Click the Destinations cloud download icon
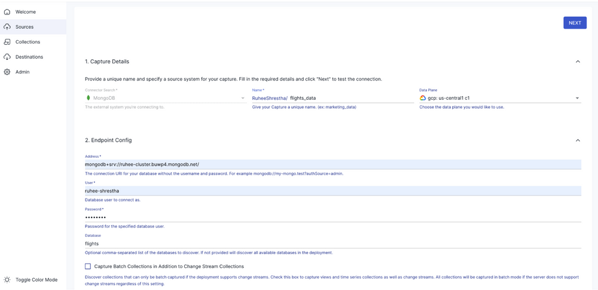 click(7, 57)
